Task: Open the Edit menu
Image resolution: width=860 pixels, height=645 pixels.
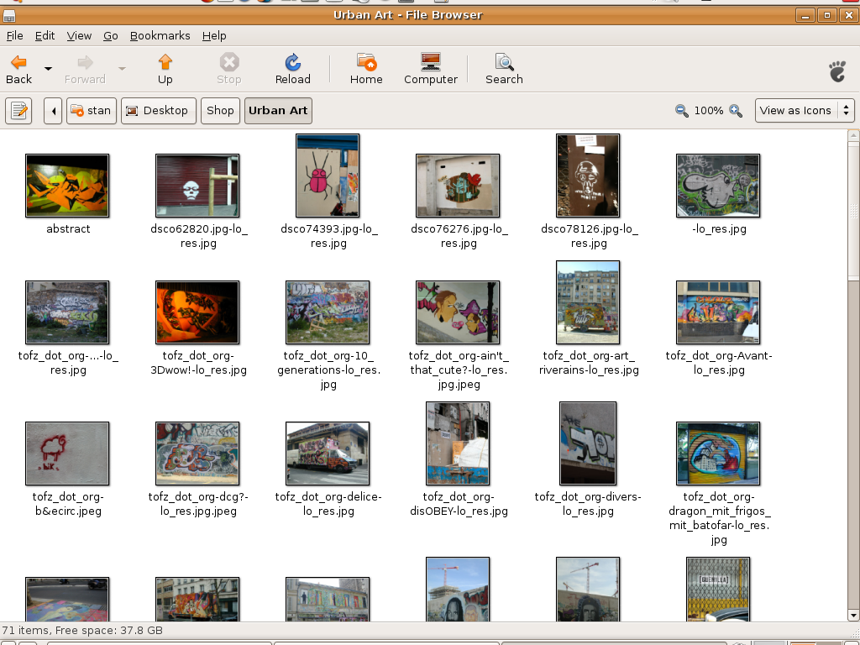Action: point(45,35)
